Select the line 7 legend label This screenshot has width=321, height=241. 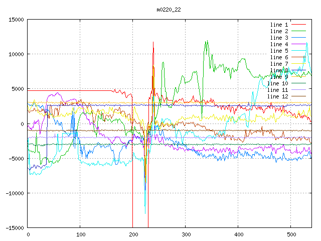pos(279,64)
